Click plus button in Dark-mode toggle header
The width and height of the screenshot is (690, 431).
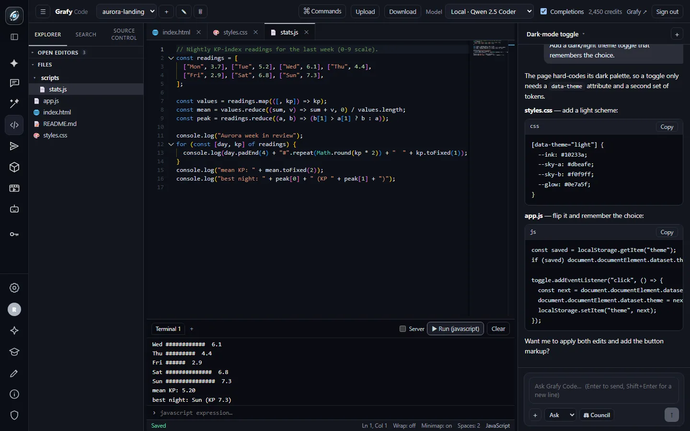(677, 34)
